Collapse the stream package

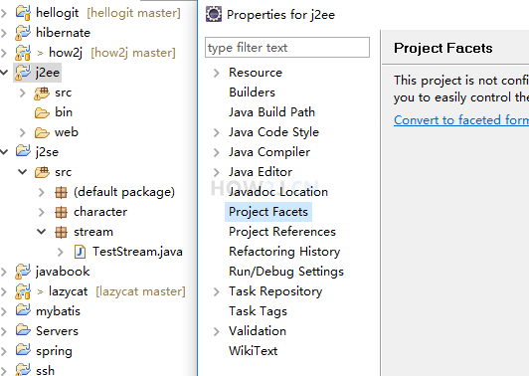(41, 232)
